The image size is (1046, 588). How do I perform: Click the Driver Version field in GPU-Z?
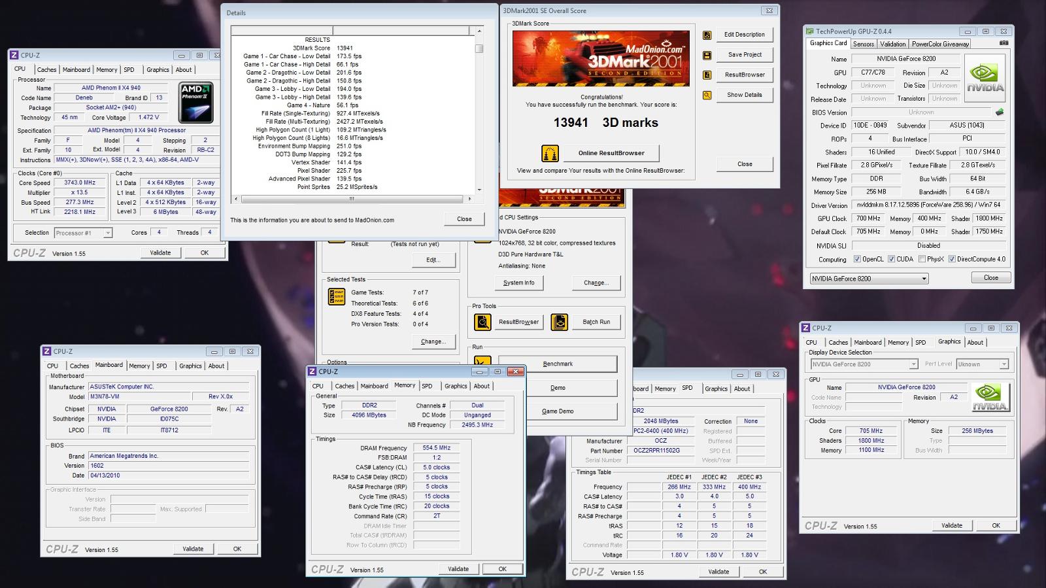[929, 205]
